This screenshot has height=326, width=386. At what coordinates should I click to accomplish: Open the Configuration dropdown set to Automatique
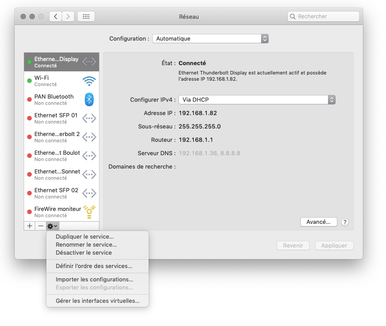coord(211,39)
